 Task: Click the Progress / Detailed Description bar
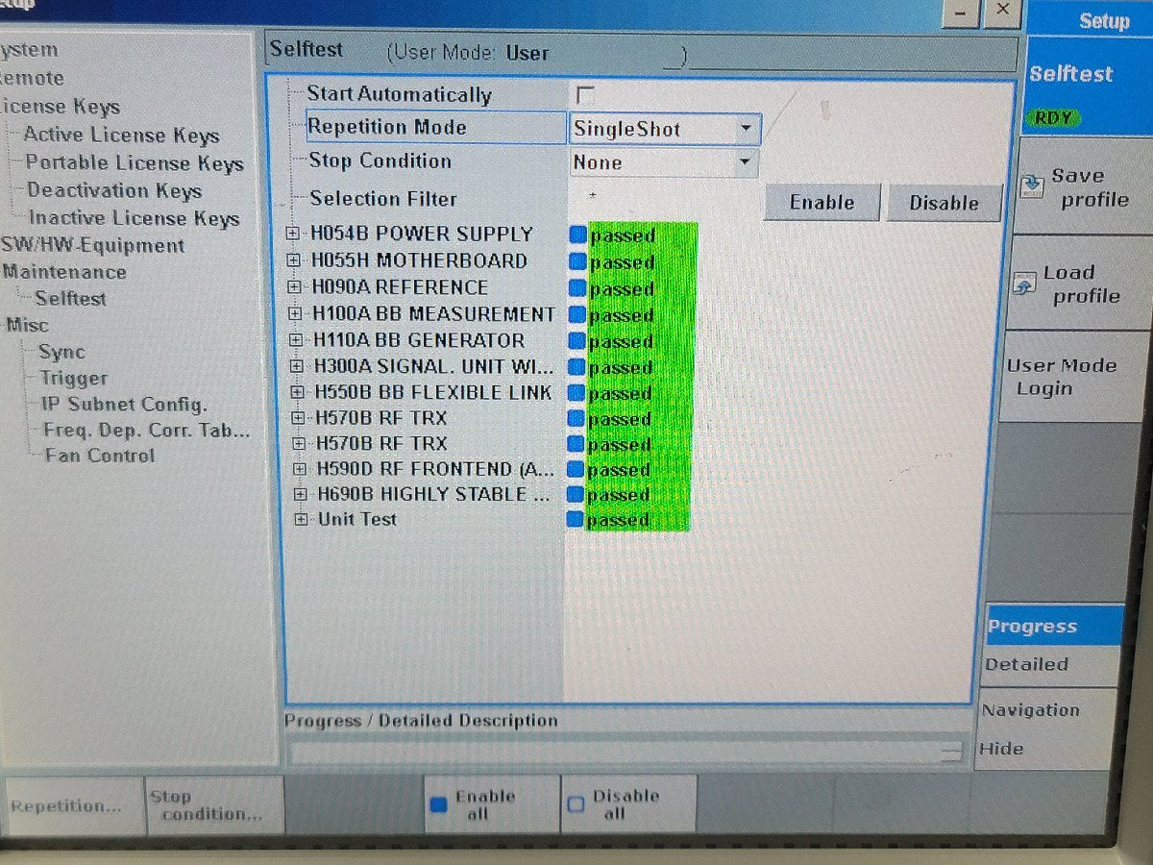pos(626,753)
